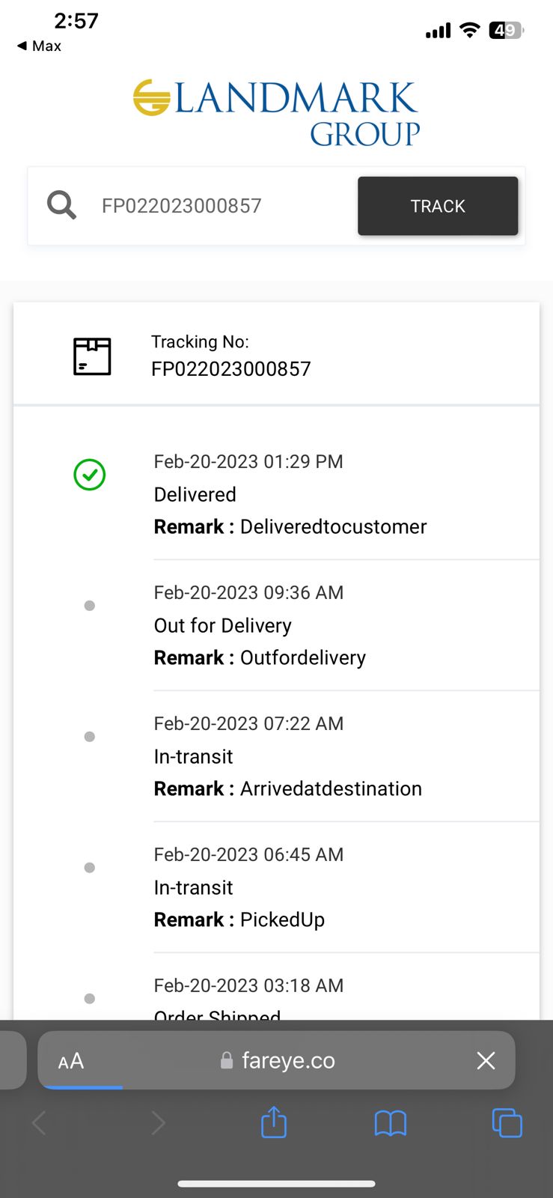Screen dimensions: 553x1198
Task: Go back with Safari back arrow
Action: pyautogui.click(x=40, y=1122)
